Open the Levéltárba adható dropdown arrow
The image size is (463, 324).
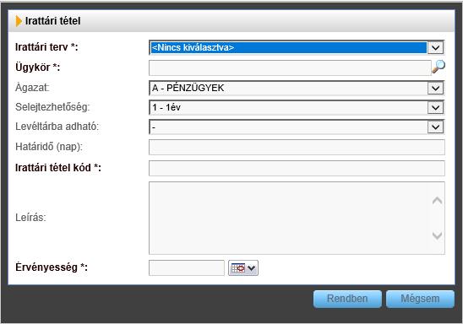[435, 127]
